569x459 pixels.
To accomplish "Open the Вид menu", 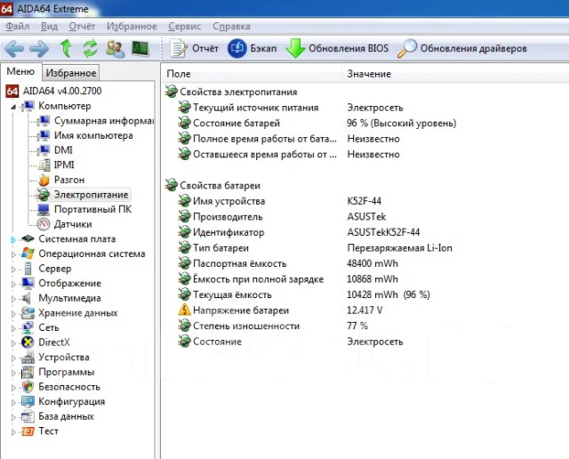I will (x=49, y=26).
